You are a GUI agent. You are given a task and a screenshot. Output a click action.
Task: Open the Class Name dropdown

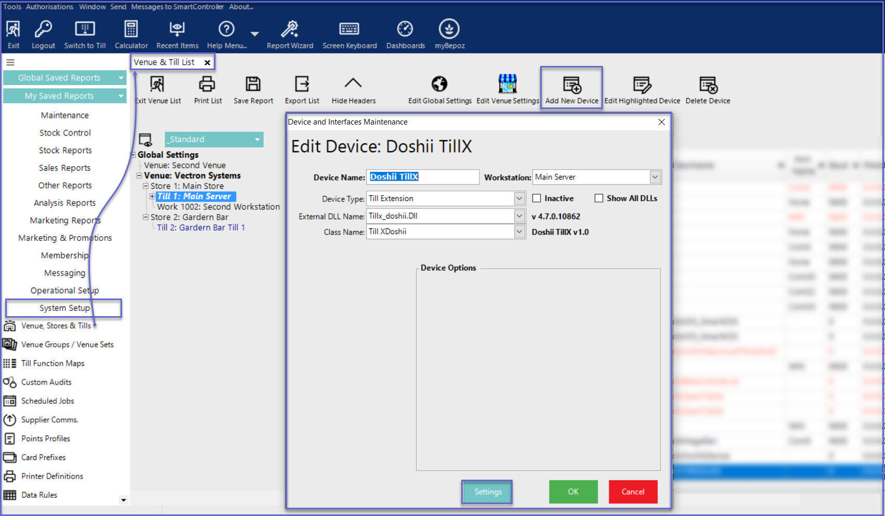click(519, 232)
